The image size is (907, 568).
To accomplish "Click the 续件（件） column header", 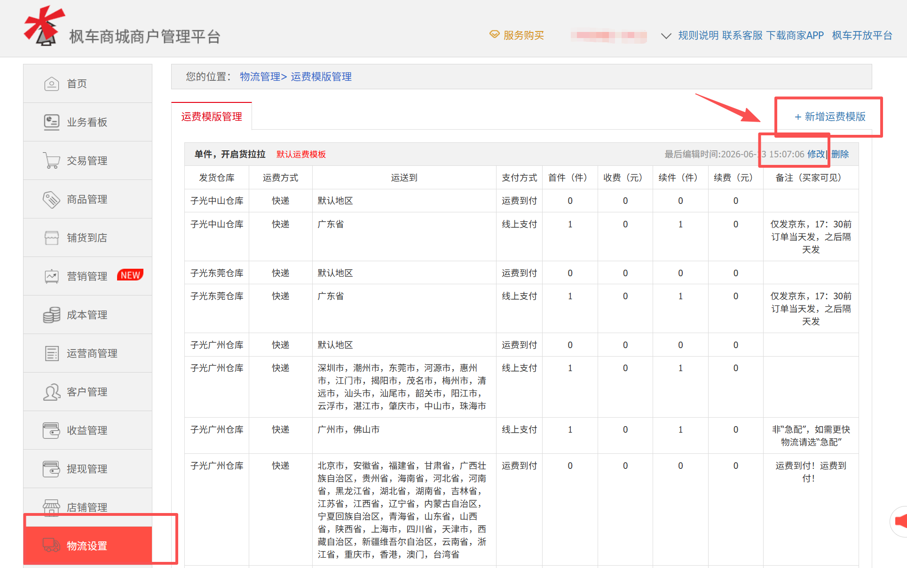I will (680, 178).
